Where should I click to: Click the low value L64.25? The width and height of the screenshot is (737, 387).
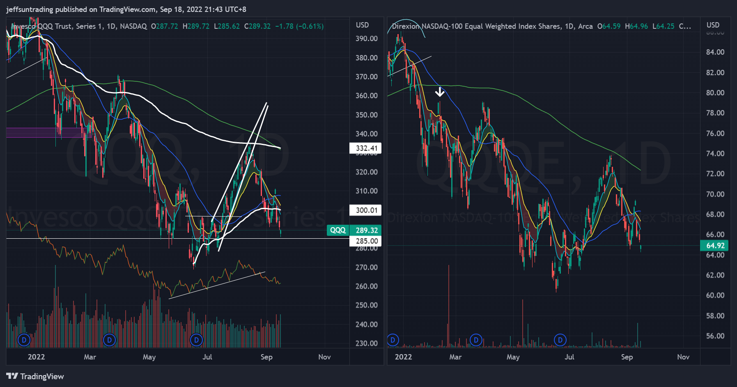663,26
